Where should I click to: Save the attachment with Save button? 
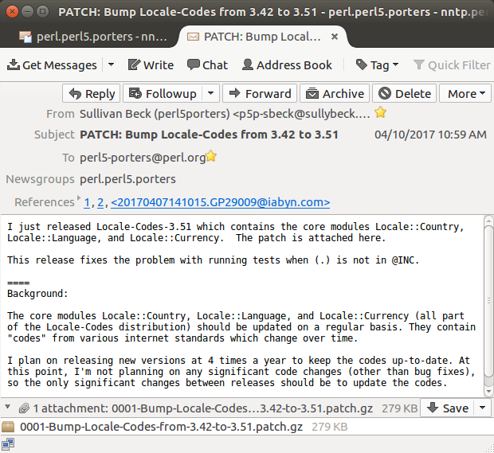pos(449,408)
